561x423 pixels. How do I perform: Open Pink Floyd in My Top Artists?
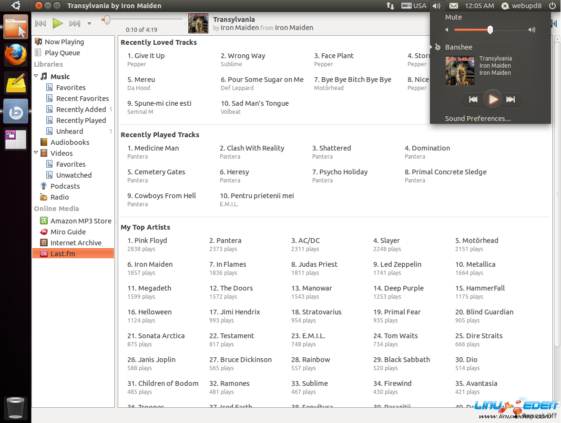[x=151, y=241]
